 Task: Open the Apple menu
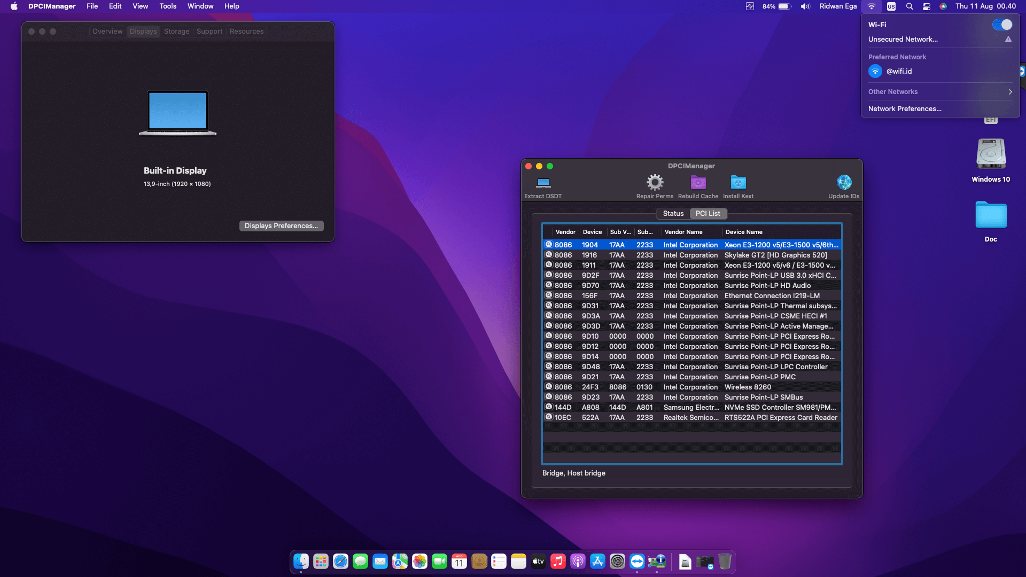[14, 6]
